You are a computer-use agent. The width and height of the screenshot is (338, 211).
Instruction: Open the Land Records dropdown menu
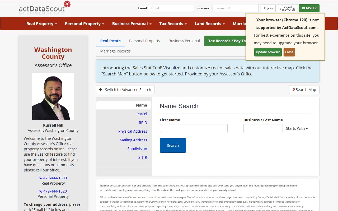[x=210, y=23]
